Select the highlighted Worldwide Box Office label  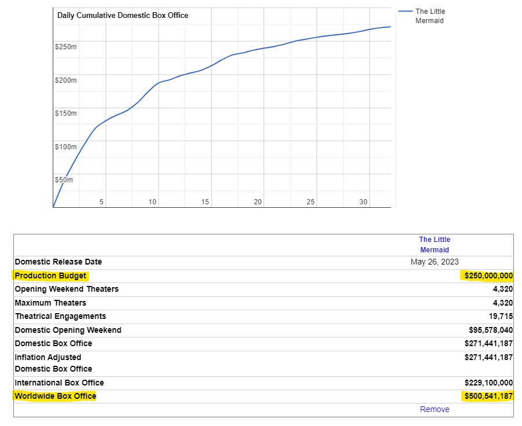(56, 396)
